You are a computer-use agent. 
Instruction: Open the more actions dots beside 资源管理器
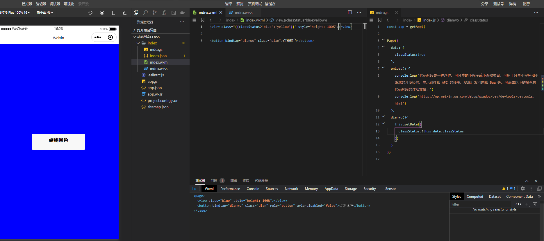click(x=182, y=22)
